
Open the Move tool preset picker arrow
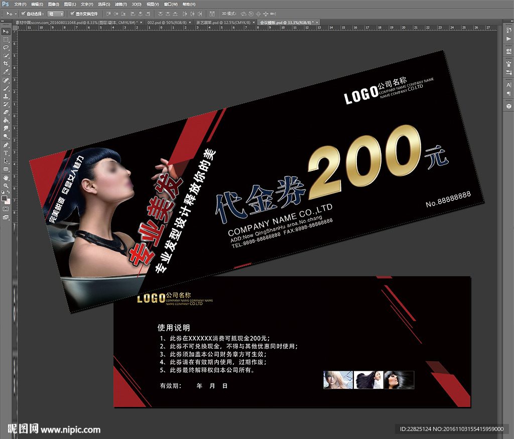(15, 14)
